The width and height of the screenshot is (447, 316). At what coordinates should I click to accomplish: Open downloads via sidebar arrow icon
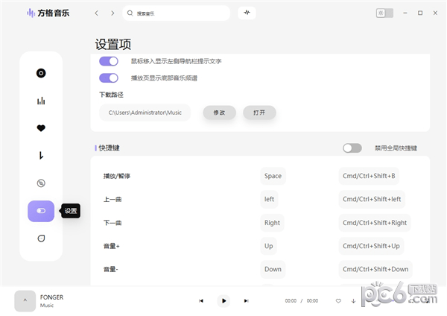tap(41, 156)
